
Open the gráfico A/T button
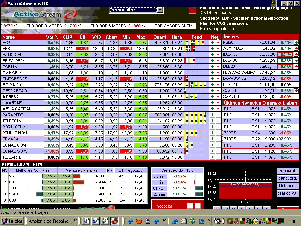pos(287,193)
